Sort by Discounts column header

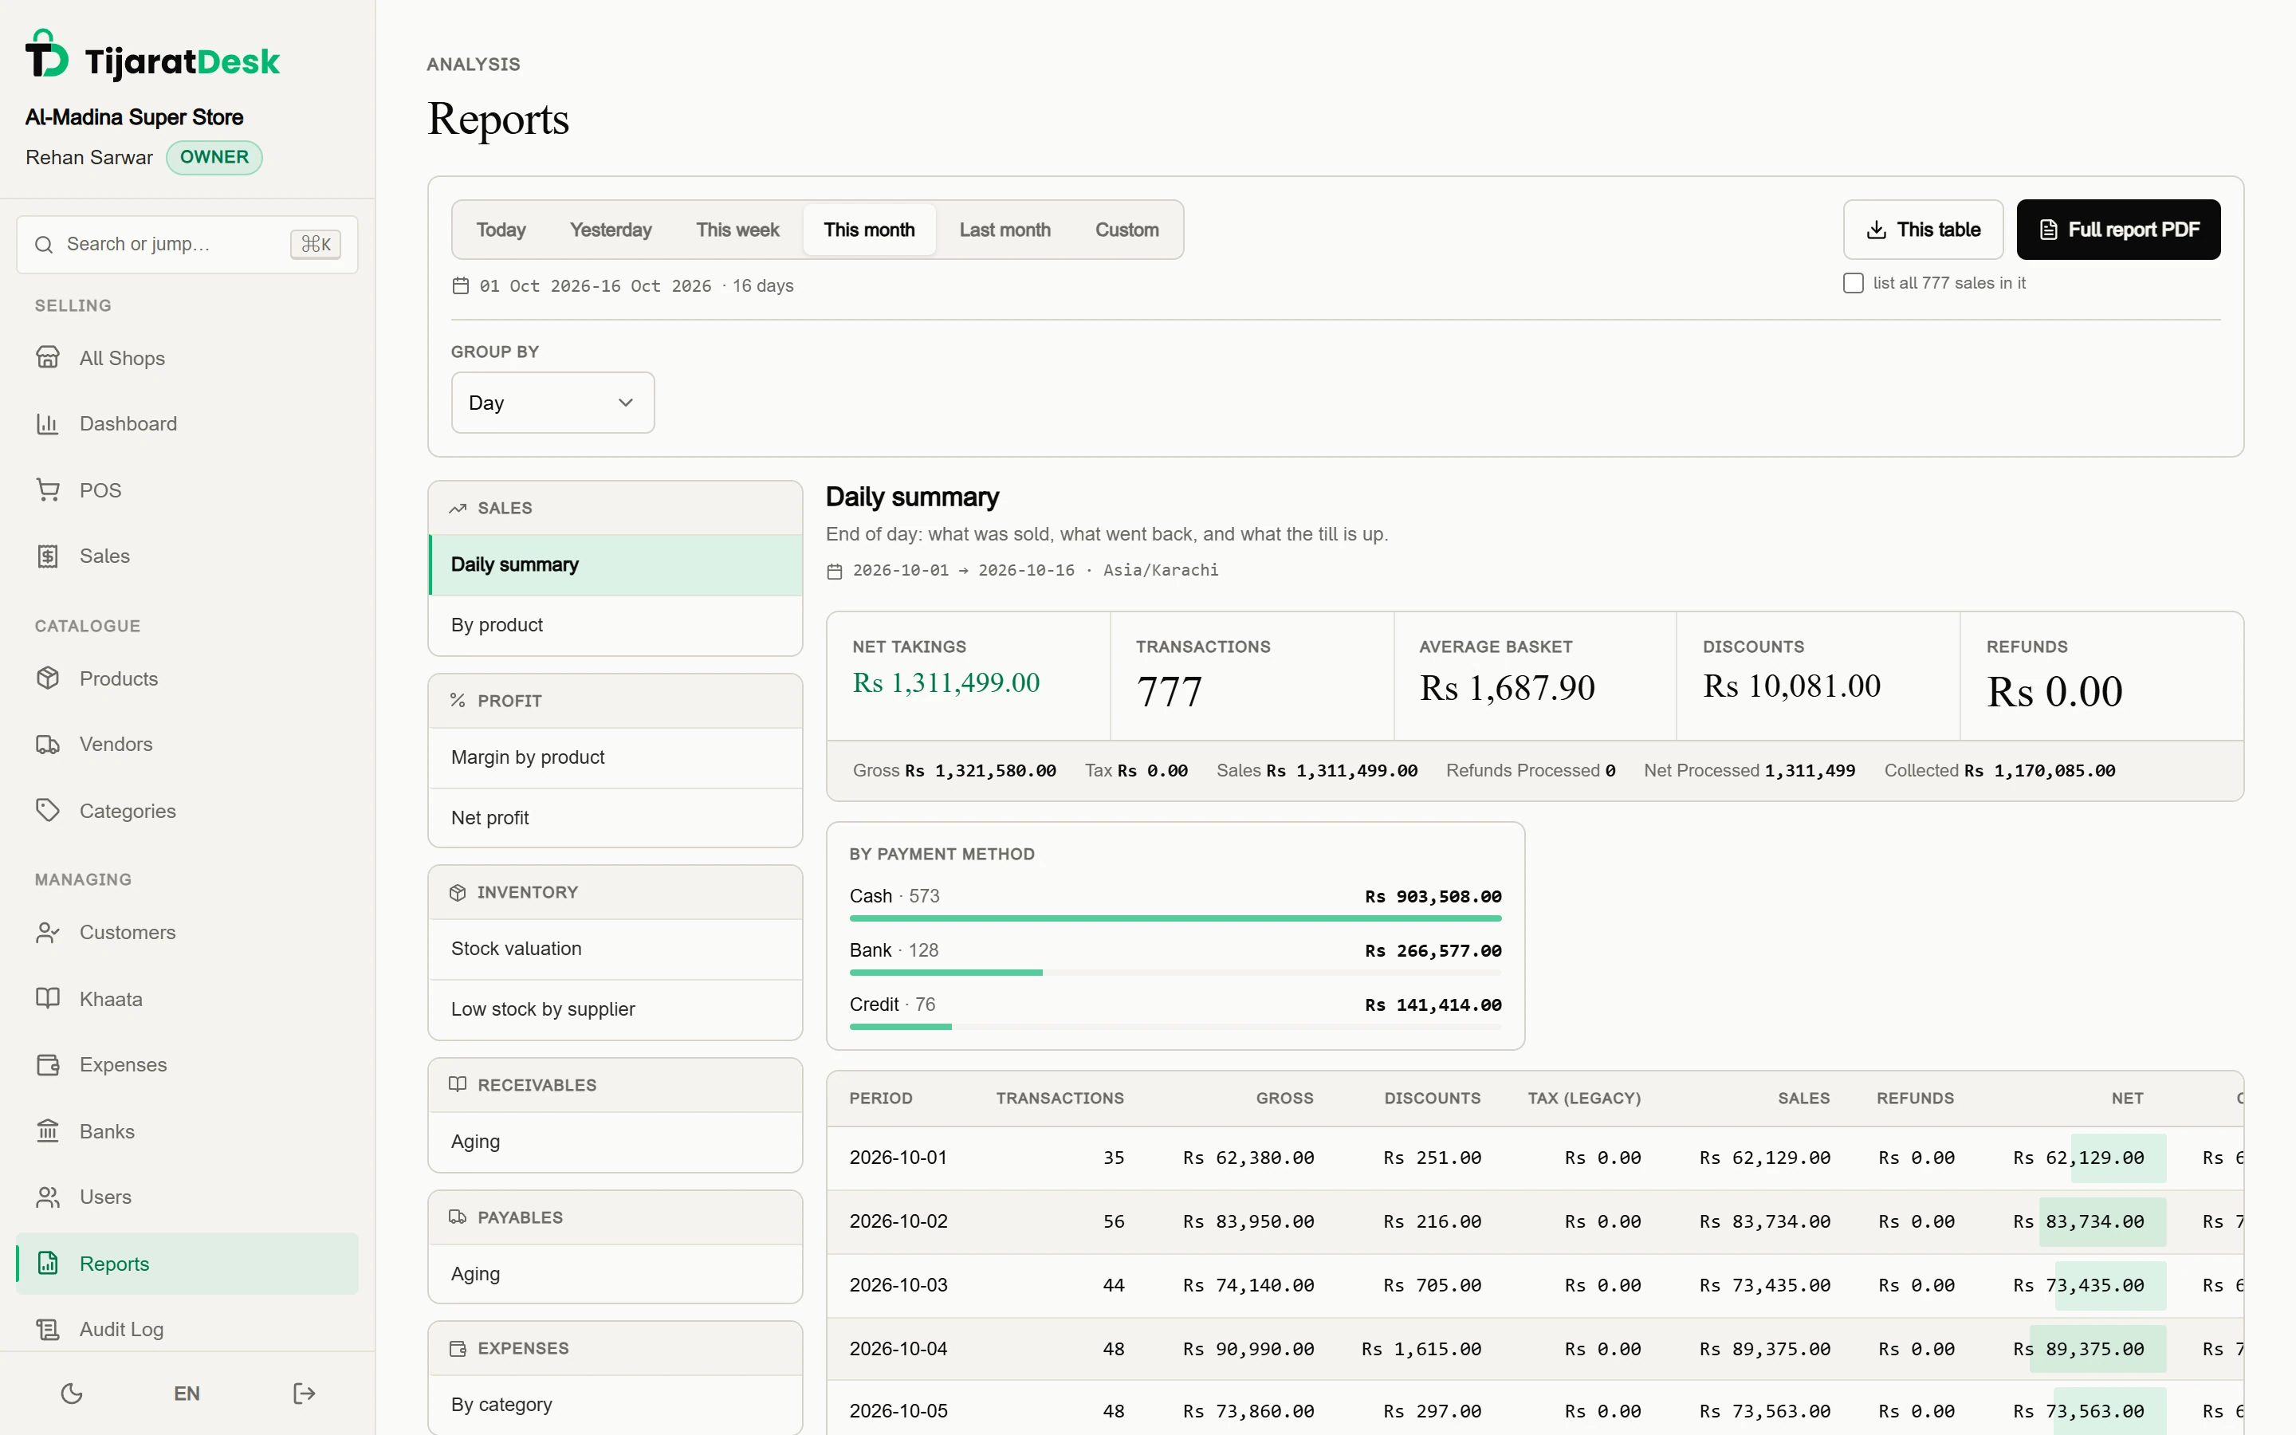[x=1432, y=1098]
